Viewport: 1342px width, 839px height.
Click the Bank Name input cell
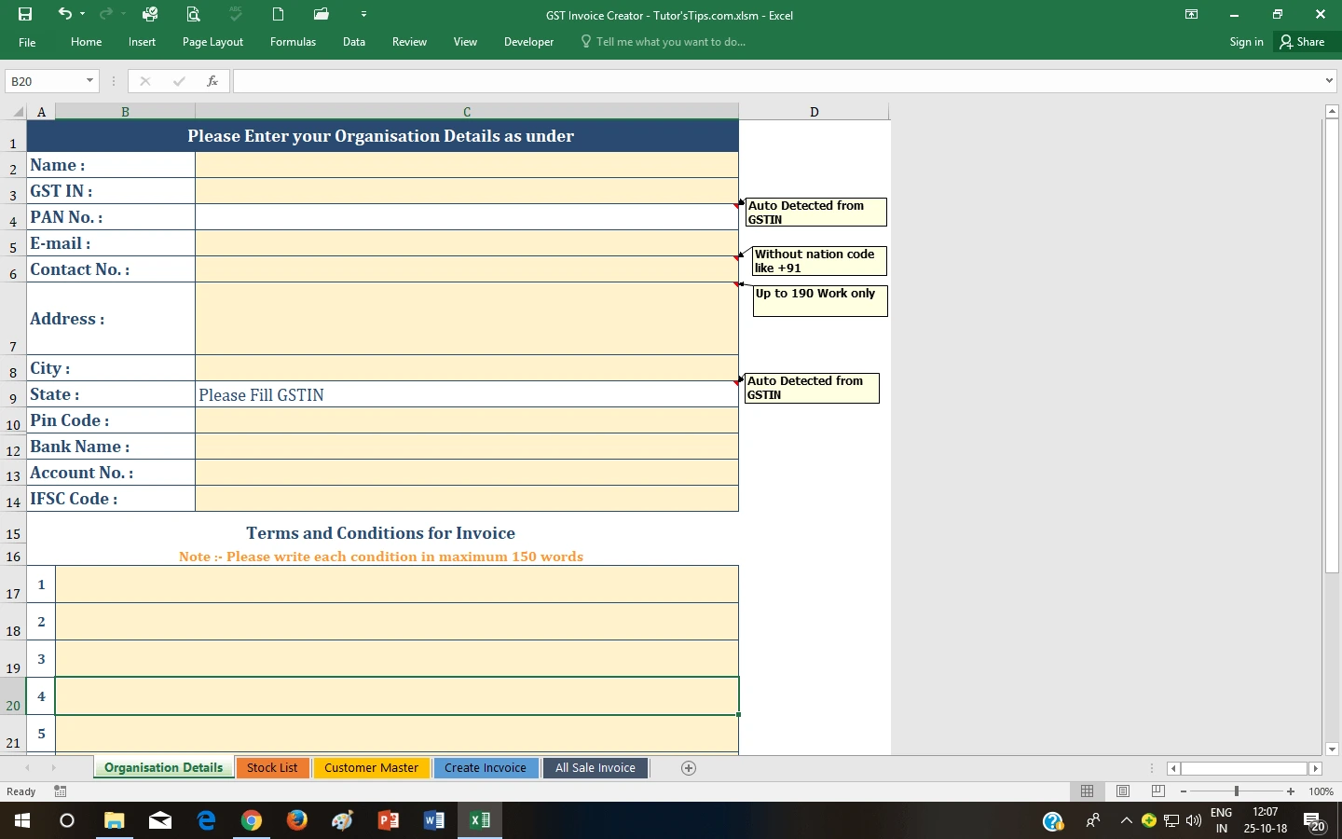pos(466,447)
